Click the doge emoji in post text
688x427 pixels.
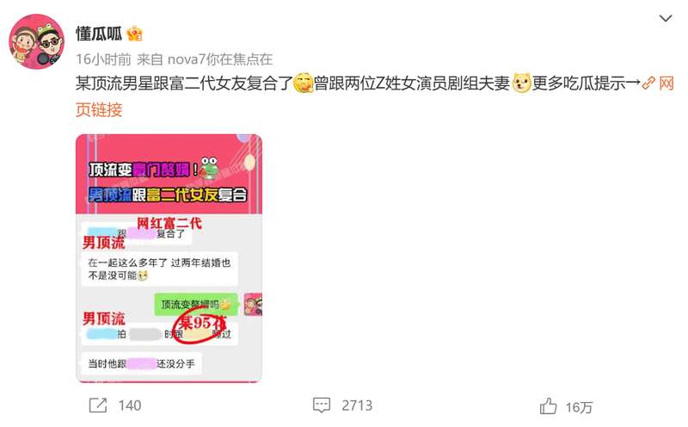click(x=521, y=83)
